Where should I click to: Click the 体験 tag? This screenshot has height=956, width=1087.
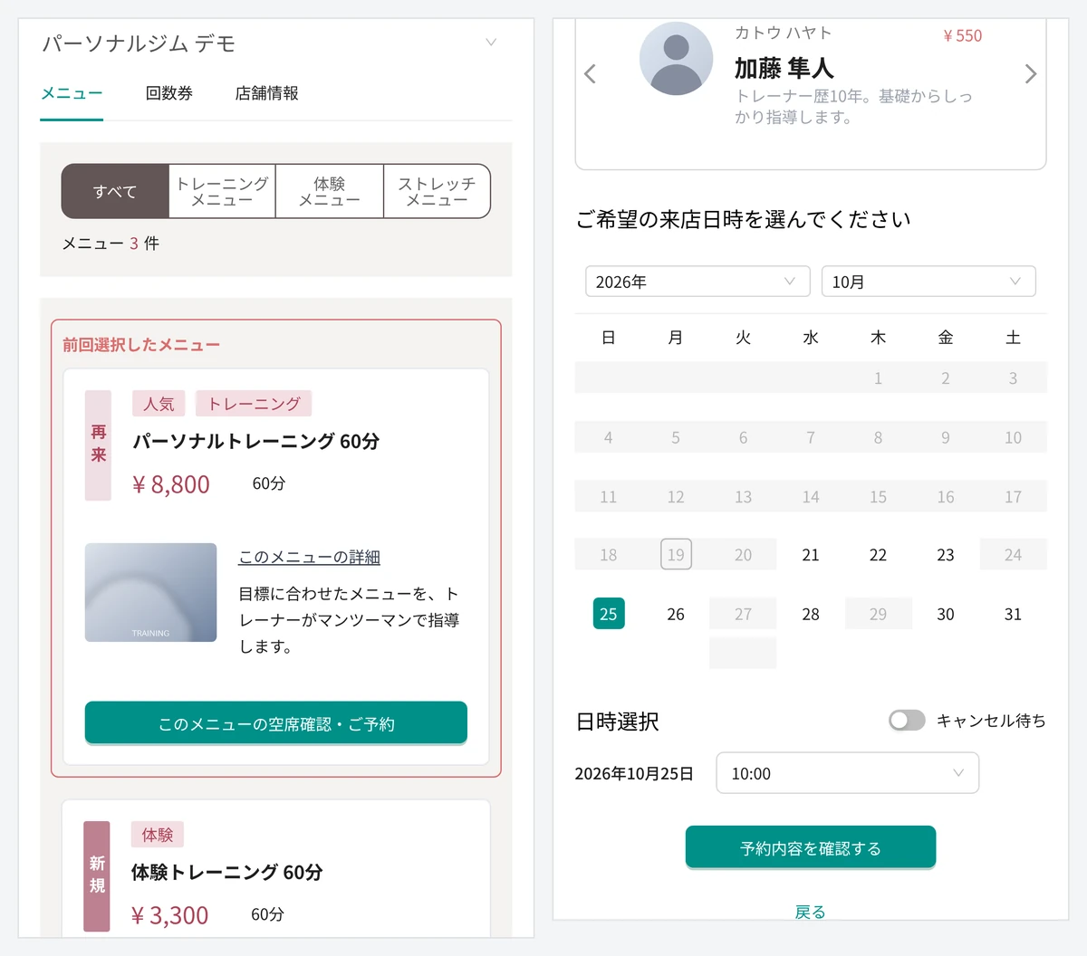click(x=158, y=835)
